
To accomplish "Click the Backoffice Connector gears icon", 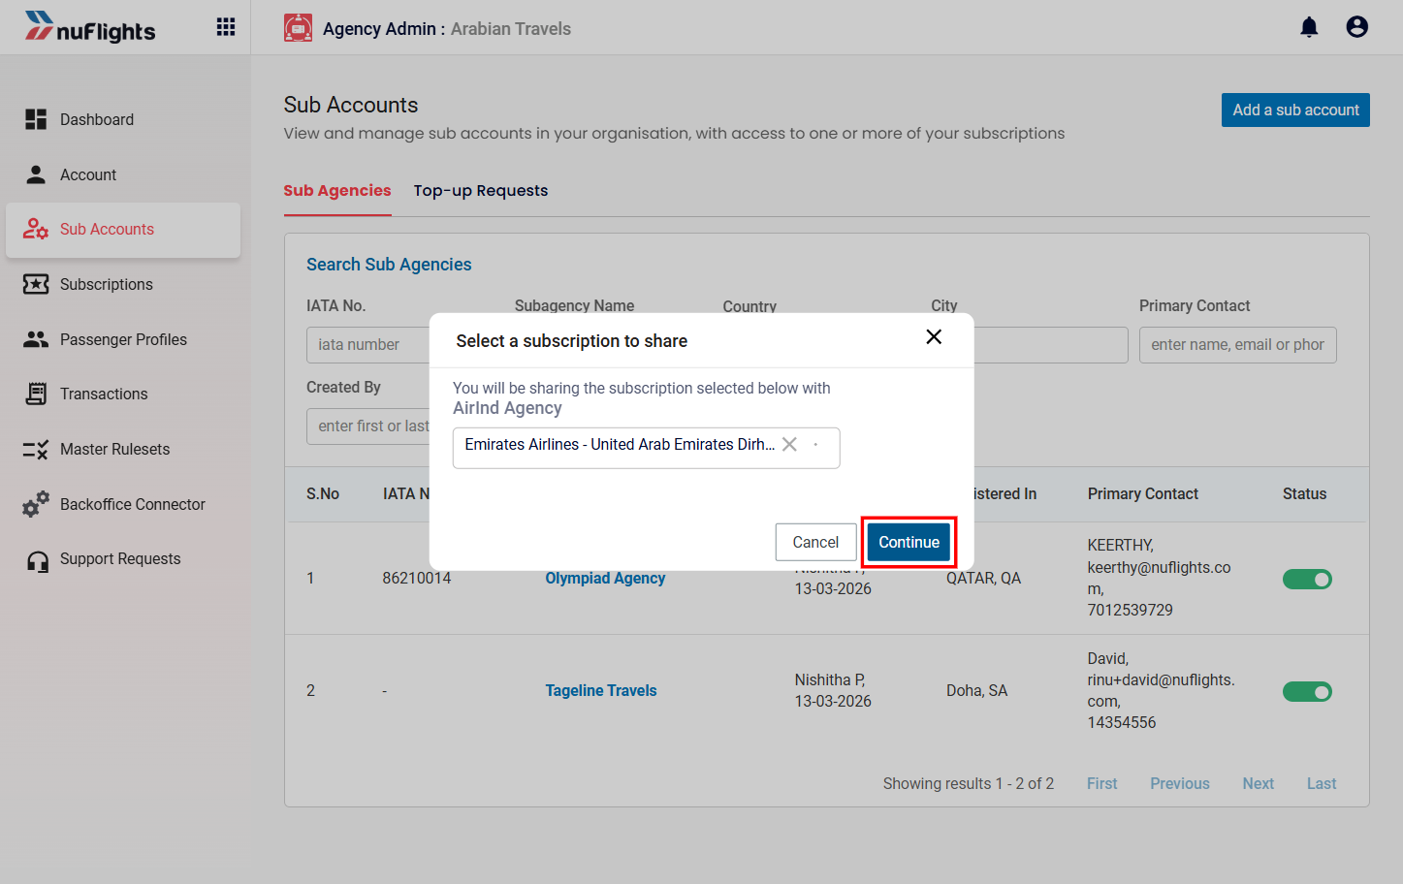I will (x=36, y=504).
